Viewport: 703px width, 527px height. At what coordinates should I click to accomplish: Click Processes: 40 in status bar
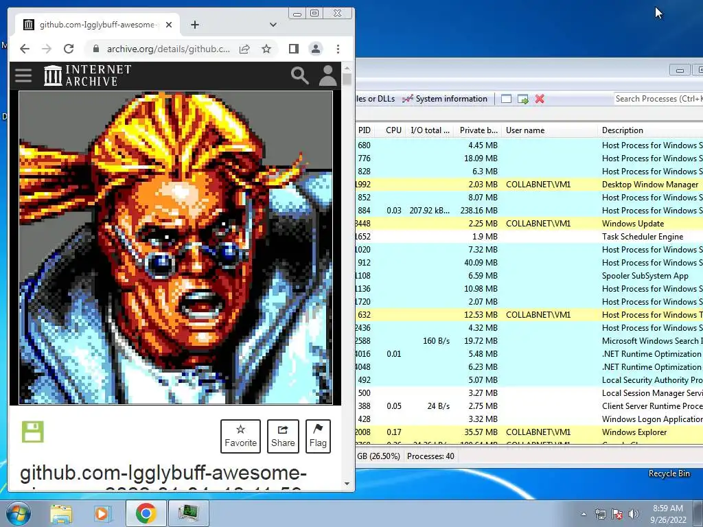click(x=430, y=456)
